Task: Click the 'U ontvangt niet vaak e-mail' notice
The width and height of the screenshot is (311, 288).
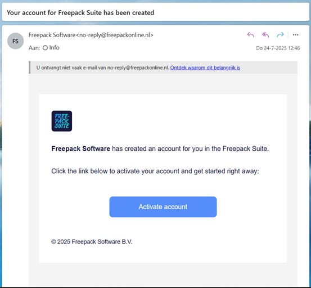Action: [x=102, y=67]
